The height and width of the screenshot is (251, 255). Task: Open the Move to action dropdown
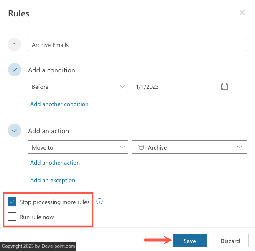(123, 147)
